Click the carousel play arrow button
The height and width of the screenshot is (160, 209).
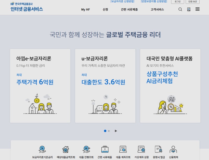tap(116, 131)
